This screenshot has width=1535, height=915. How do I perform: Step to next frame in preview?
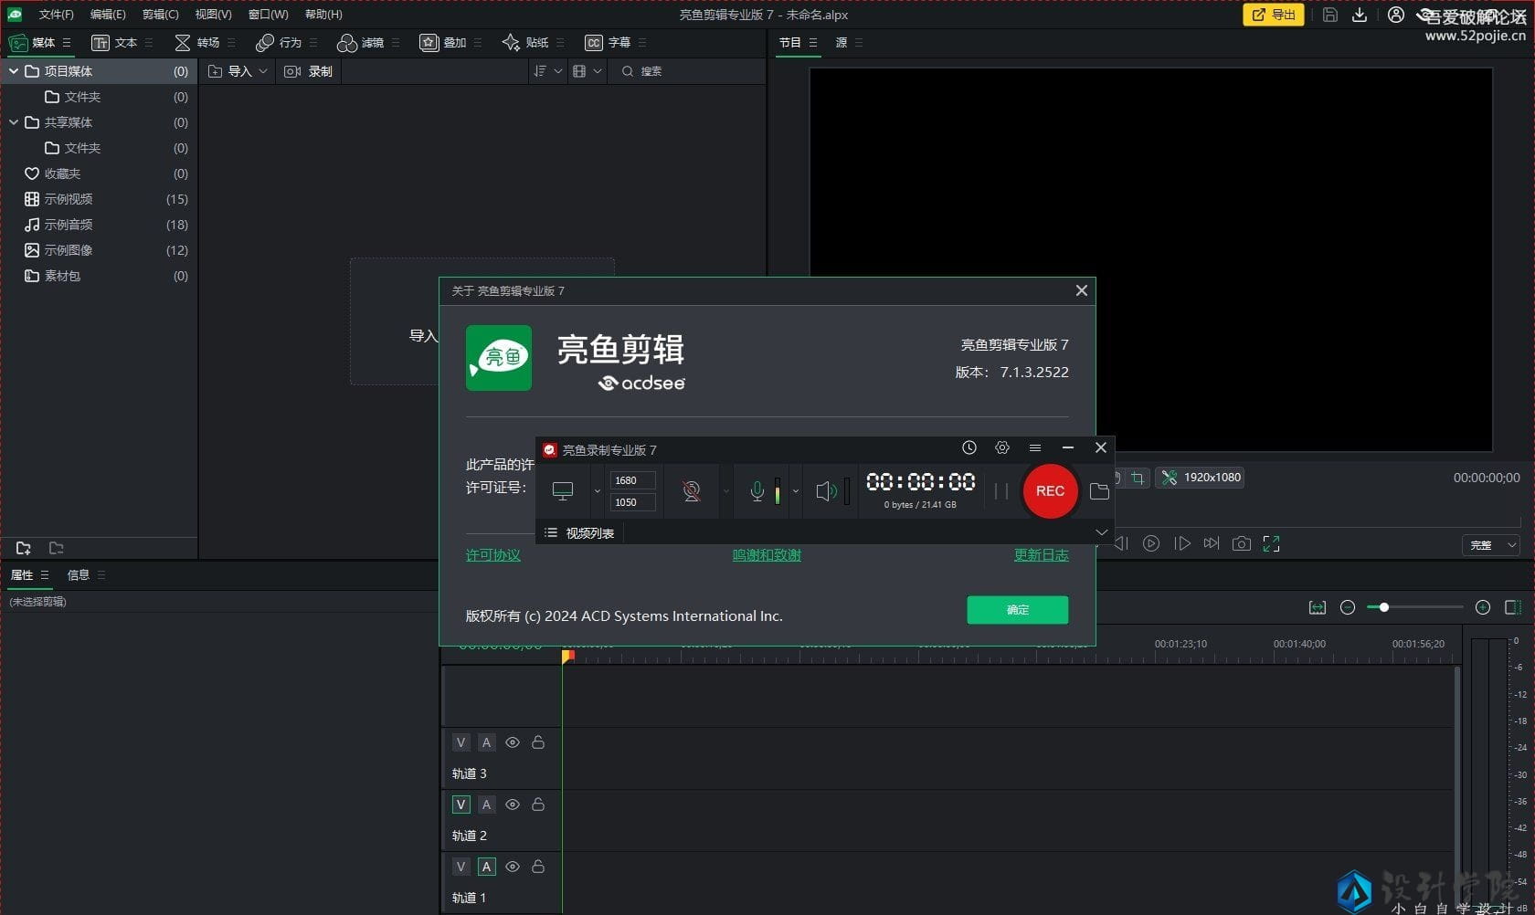click(1182, 543)
